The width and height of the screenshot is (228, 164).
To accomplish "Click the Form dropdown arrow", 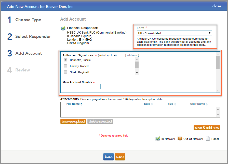I will (209, 33).
